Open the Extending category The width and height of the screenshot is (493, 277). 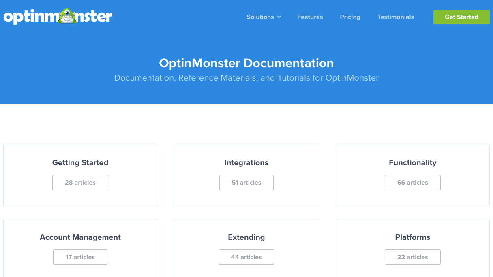point(246,237)
